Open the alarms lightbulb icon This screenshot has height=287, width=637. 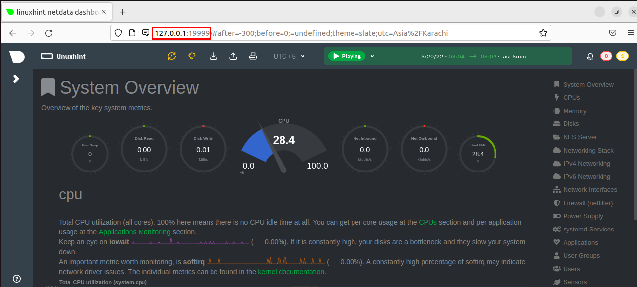[x=192, y=56]
